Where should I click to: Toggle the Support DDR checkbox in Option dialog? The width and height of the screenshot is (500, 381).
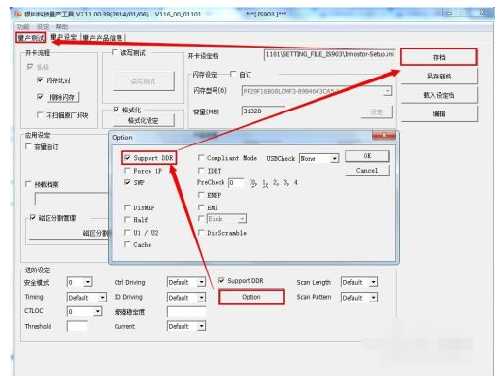point(128,158)
